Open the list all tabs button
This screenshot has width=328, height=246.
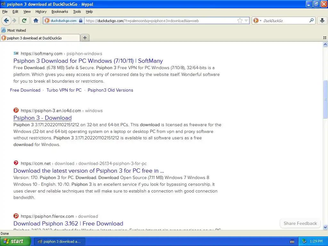(325, 38)
